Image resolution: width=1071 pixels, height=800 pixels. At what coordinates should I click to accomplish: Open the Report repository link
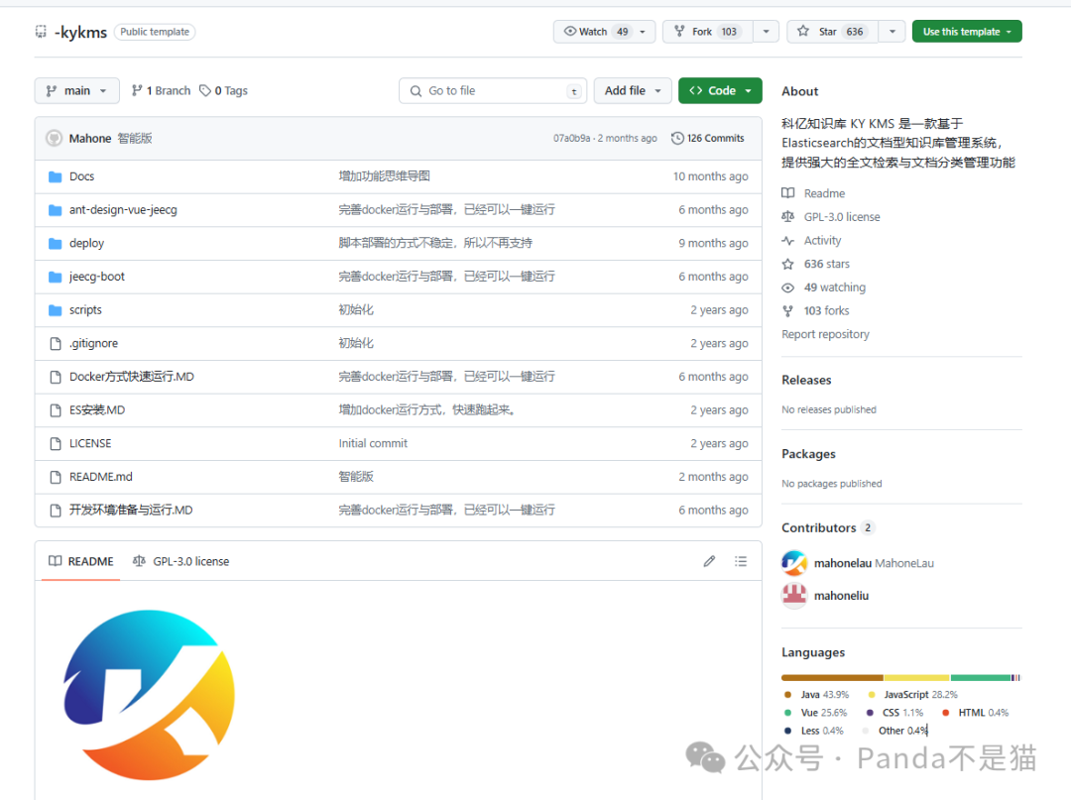tap(825, 334)
